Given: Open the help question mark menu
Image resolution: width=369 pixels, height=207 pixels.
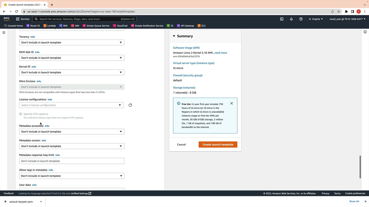Looking at the screenshot, I should (x=301, y=19).
